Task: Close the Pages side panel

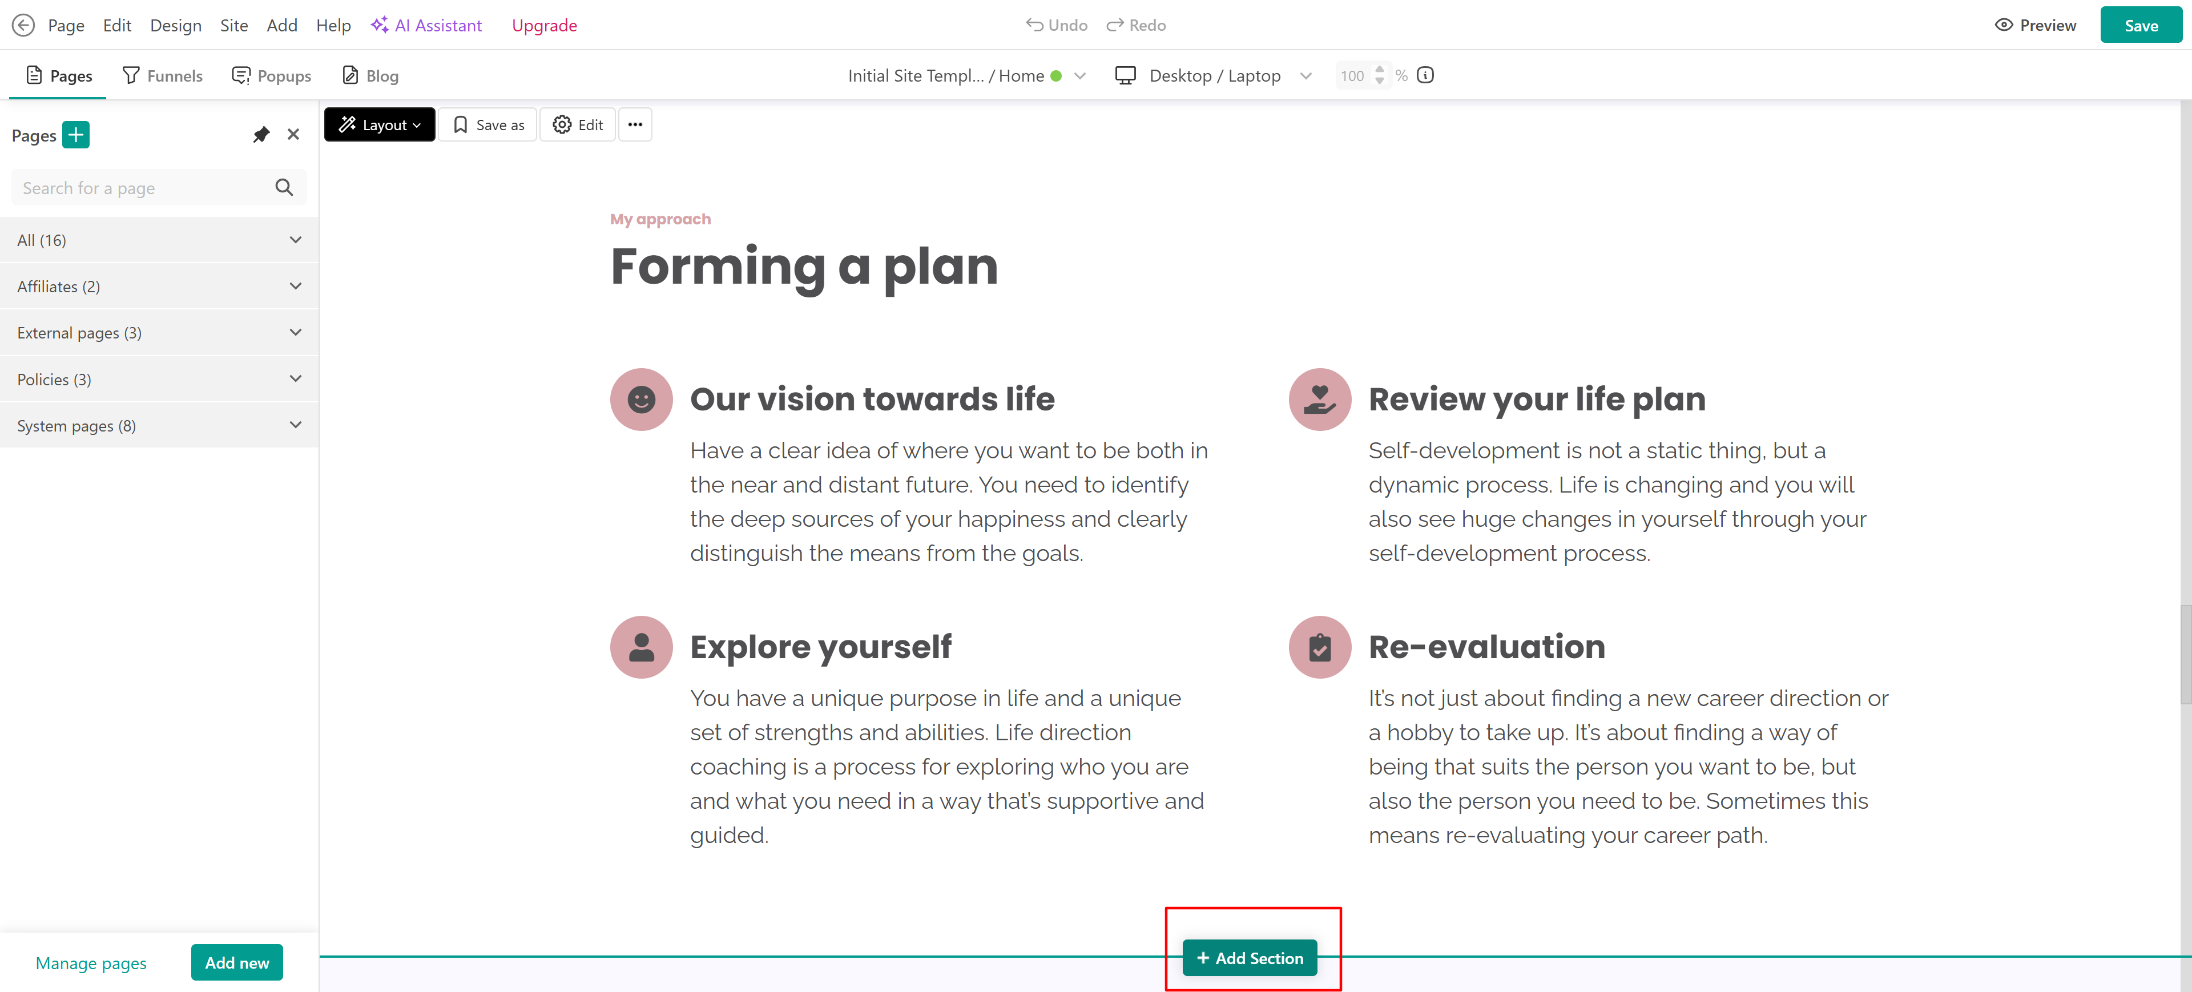Action: click(293, 135)
